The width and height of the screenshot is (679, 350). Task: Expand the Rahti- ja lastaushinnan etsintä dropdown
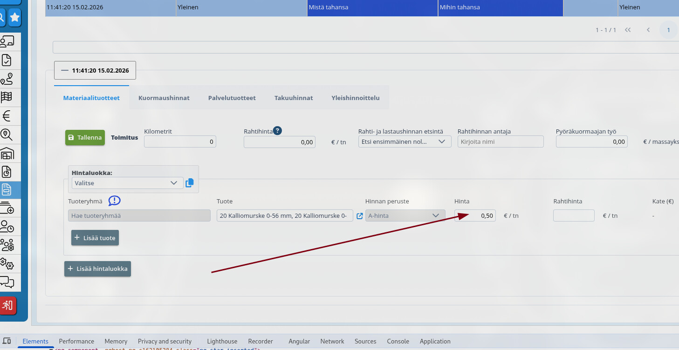404,141
